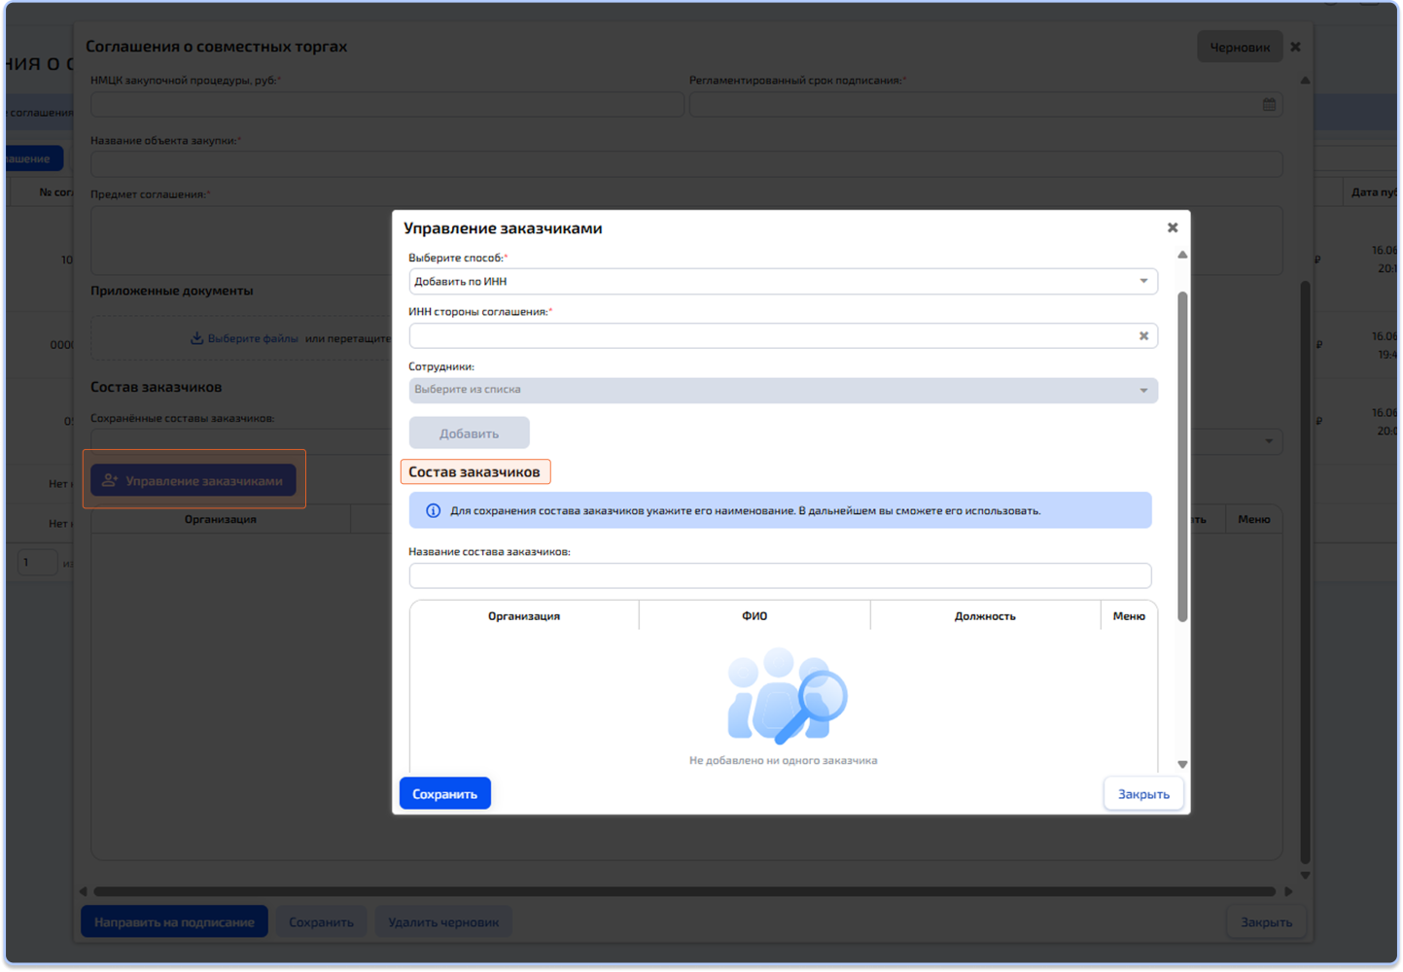
Task: Click the Меню column header in dialog
Action: click(x=1129, y=615)
